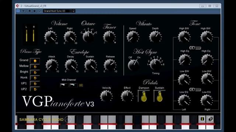
Task: Click the Envelope Sustain knob
Action: point(90,65)
